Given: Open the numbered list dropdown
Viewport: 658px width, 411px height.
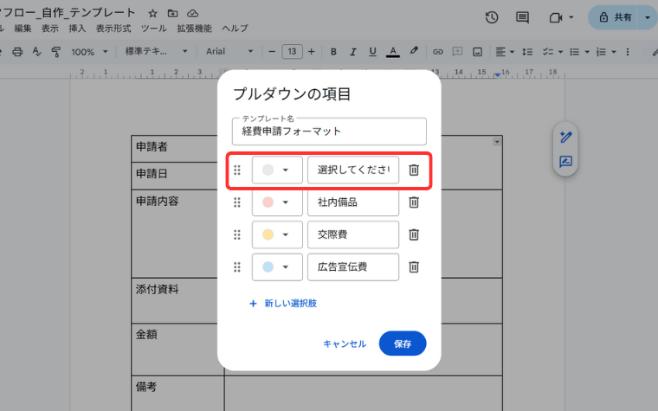Looking at the screenshot, I should click(606, 52).
